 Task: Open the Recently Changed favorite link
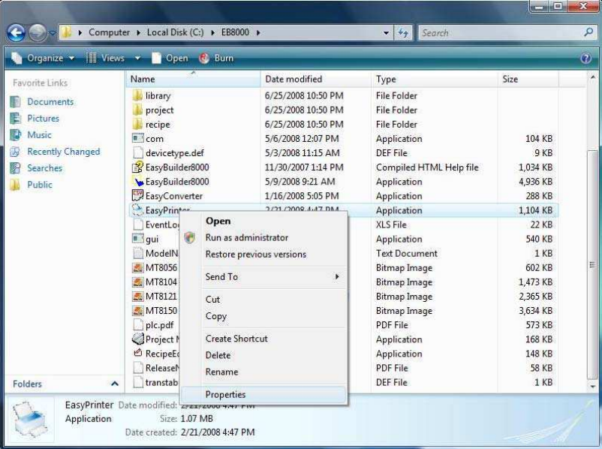point(63,152)
